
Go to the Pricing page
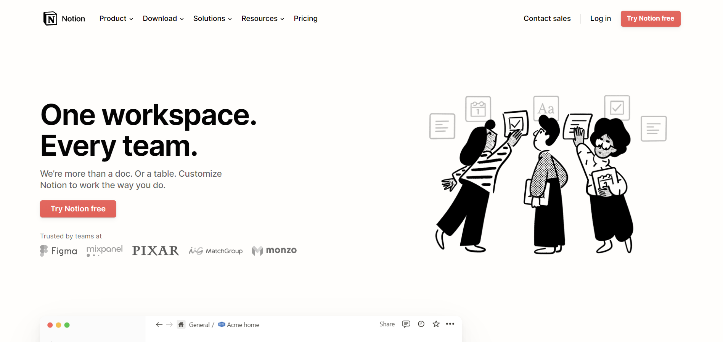click(305, 18)
